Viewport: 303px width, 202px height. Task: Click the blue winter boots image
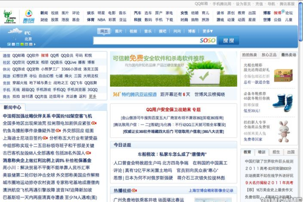(x=282, y=103)
